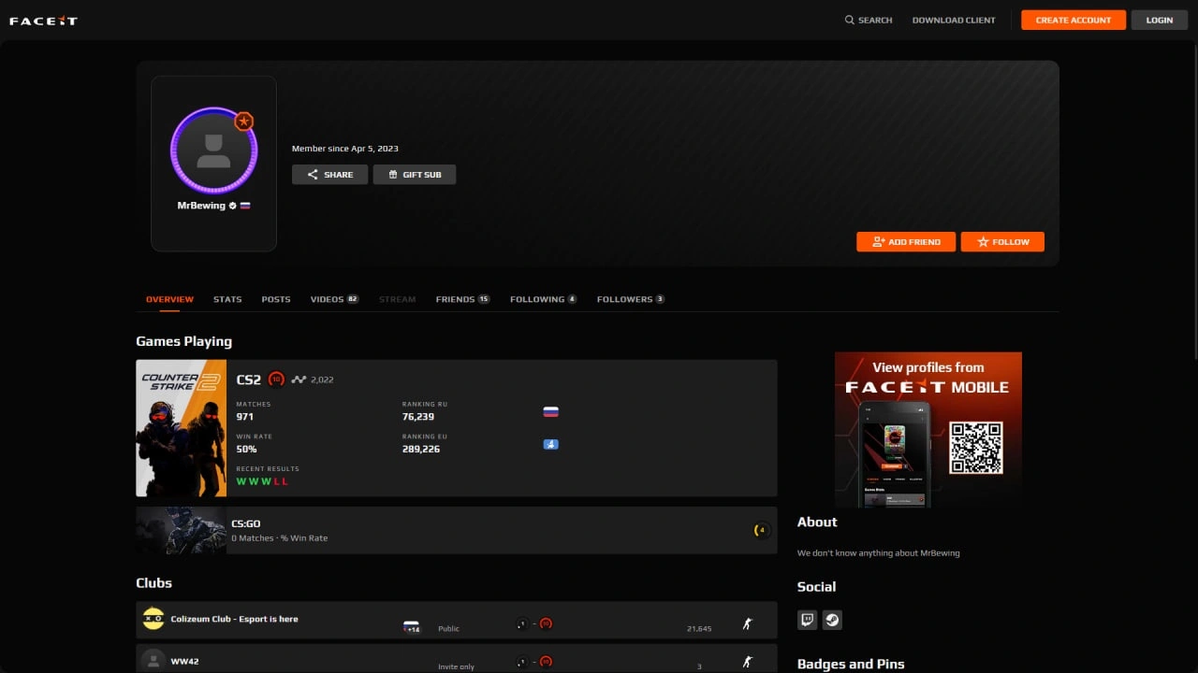1198x673 pixels.
Task: Click the orange star badge on avatar
Action: [x=244, y=122]
